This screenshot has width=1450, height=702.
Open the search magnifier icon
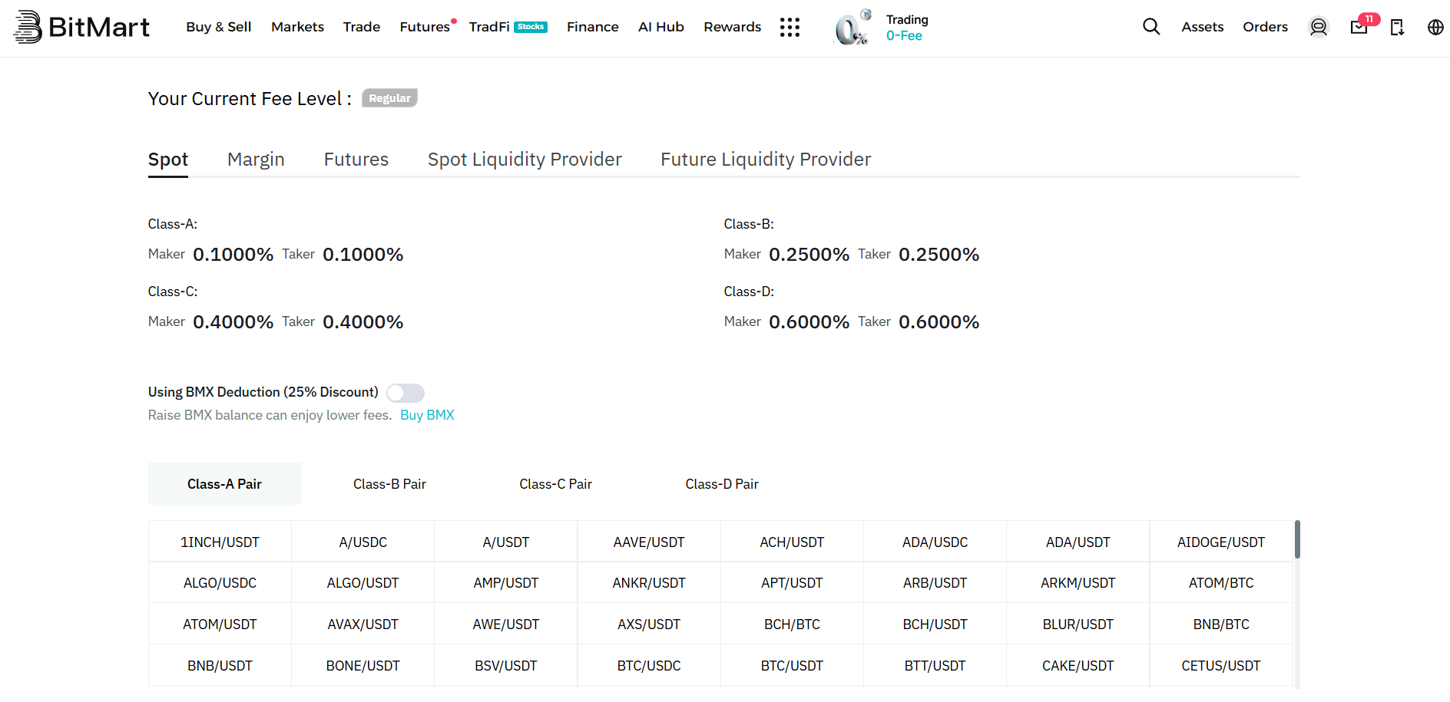1151,27
